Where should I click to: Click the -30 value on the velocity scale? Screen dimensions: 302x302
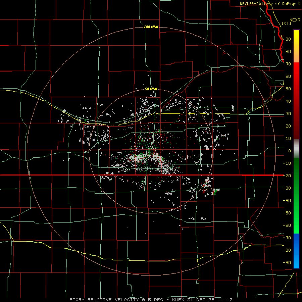287,188
